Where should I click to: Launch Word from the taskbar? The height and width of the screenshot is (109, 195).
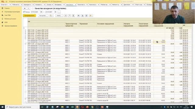coord(67,107)
